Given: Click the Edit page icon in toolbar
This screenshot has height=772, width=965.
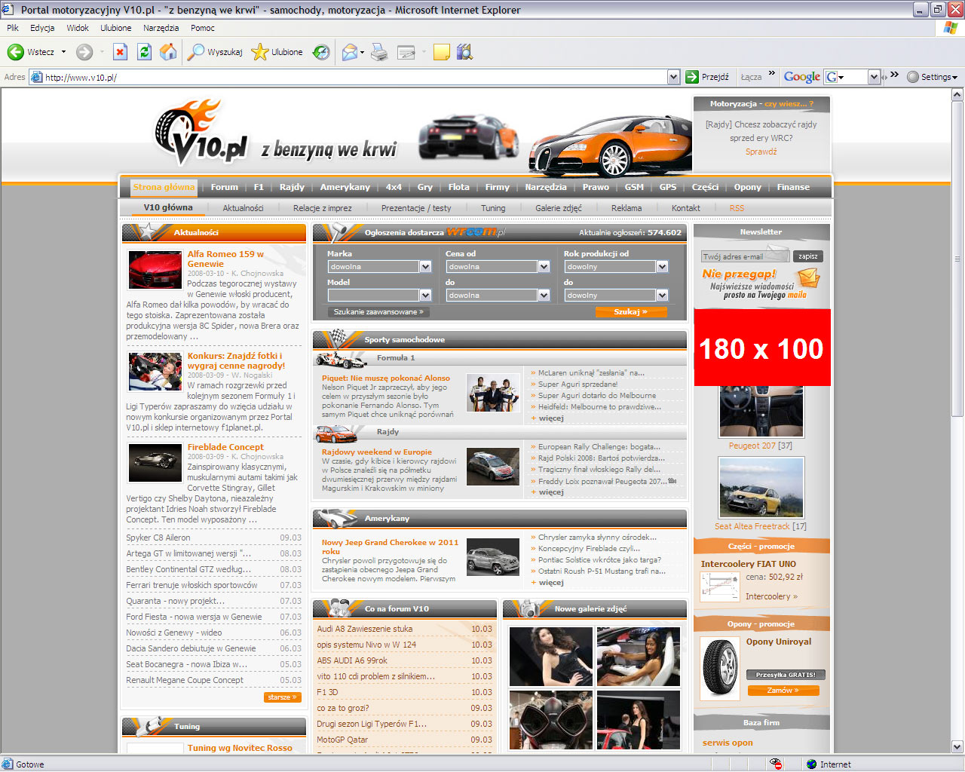Looking at the screenshot, I should [406, 52].
